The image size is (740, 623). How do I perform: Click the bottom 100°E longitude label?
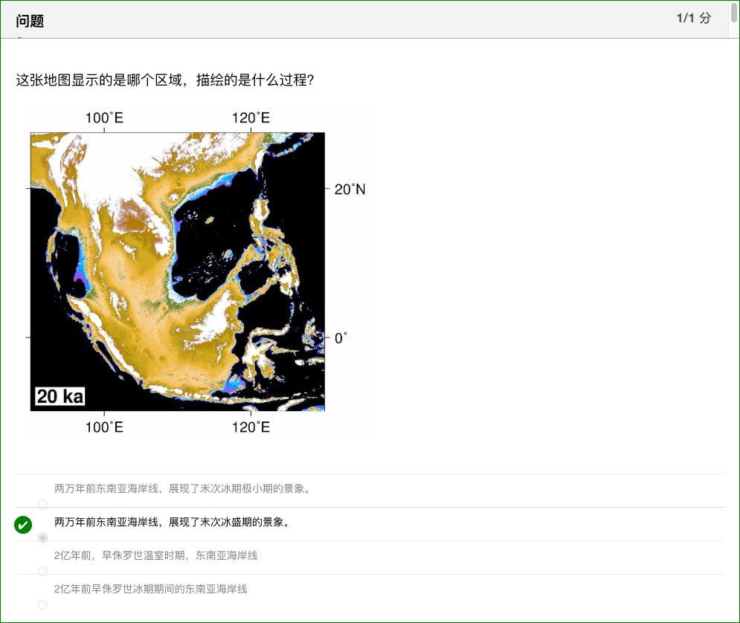pyautogui.click(x=104, y=427)
